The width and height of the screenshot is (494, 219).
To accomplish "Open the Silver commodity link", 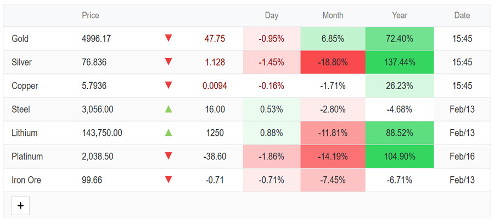I will point(21,62).
